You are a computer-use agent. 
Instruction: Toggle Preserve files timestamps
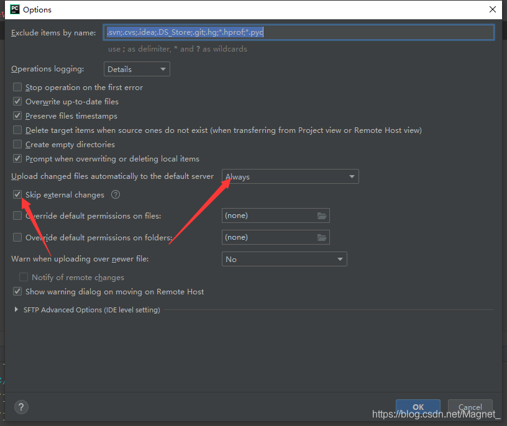(17, 116)
